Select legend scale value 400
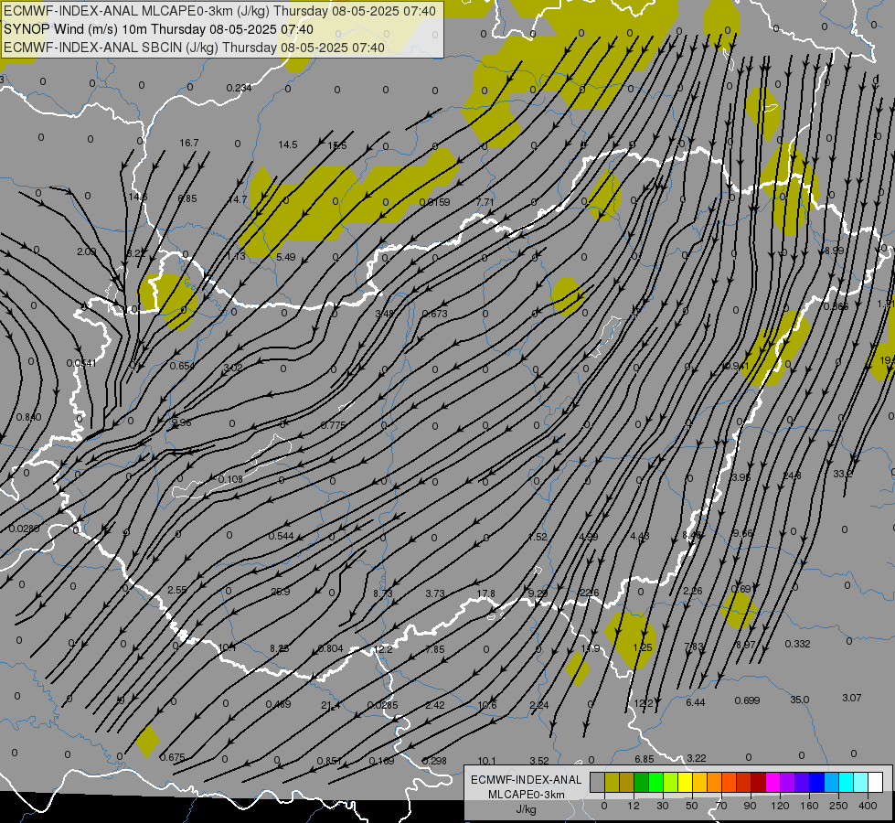The height and width of the screenshot is (823, 895). click(x=868, y=806)
